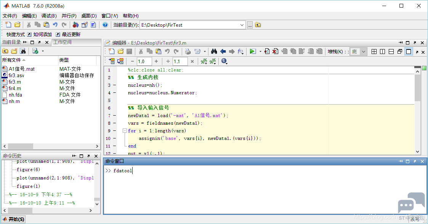This screenshot has width=428, height=224.
Task: Toggle breakpoint on line 4 margin
Action: pyautogui.click(x=115, y=93)
